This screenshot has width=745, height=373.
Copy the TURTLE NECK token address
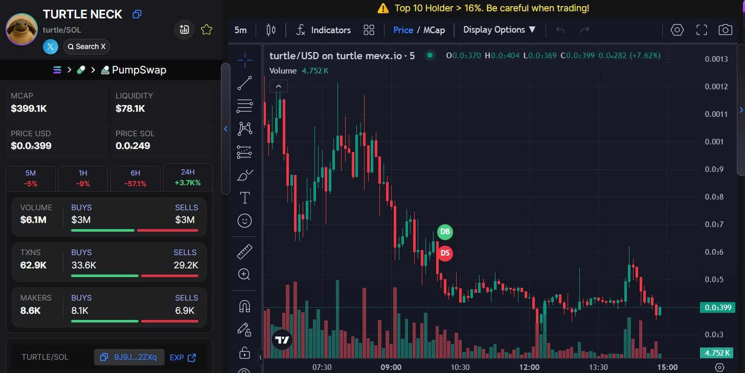[x=137, y=14]
